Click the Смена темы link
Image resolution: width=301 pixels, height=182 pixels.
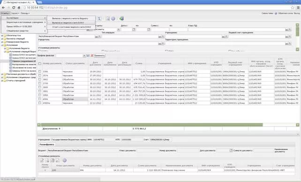click(x=267, y=13)
